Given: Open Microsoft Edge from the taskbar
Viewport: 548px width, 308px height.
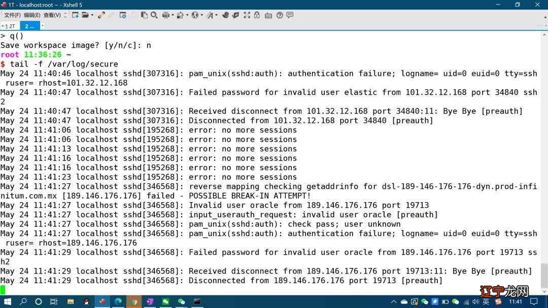Looking at the screenshot, I should coord(118,301).
